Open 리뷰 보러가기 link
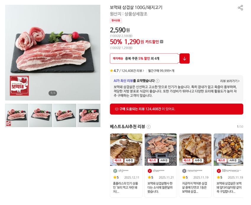Viewport: 251px width, 205px height. point(230,81)
